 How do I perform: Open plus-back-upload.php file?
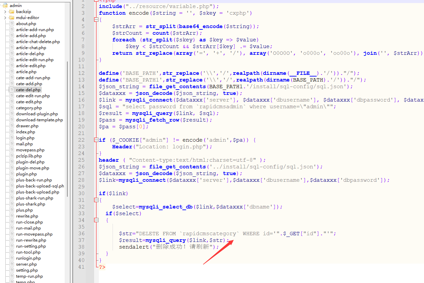click(38, 192)
